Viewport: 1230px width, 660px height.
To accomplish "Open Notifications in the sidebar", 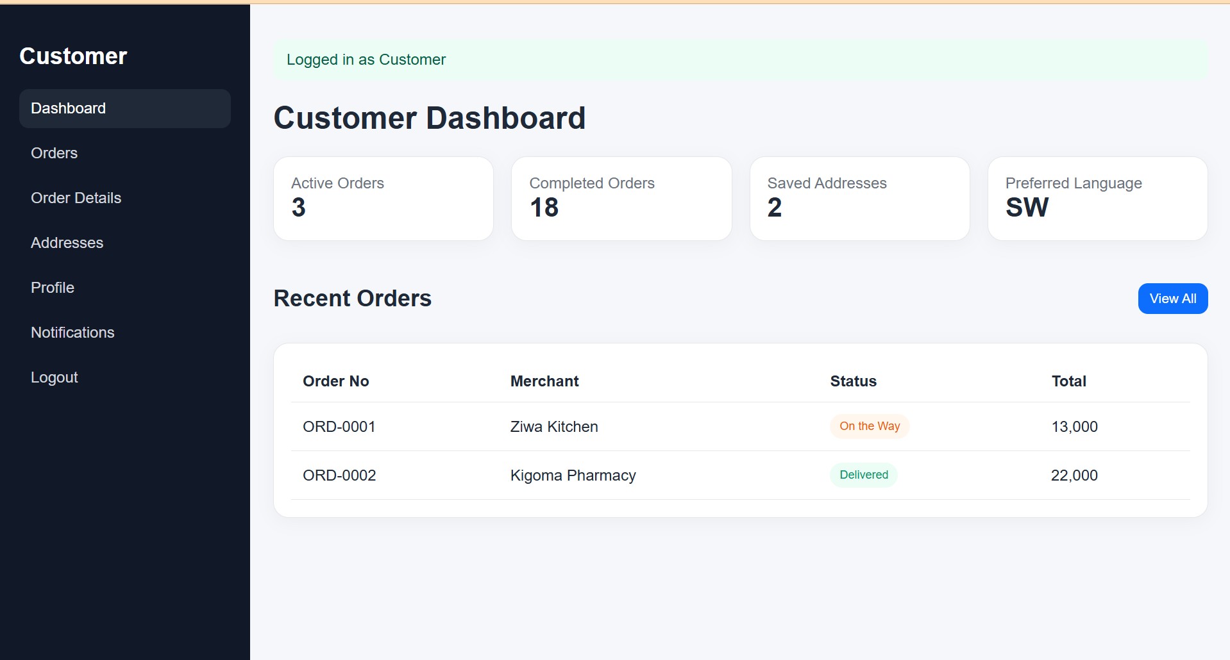I will pyautogui.click(x=72, y=333).
